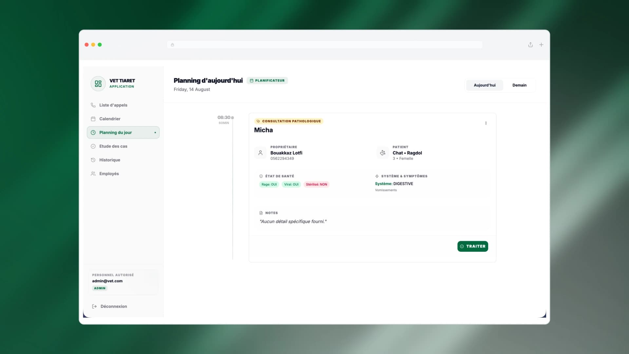Click the browser address bar
The image size is (629, 354).
(325, 45)
